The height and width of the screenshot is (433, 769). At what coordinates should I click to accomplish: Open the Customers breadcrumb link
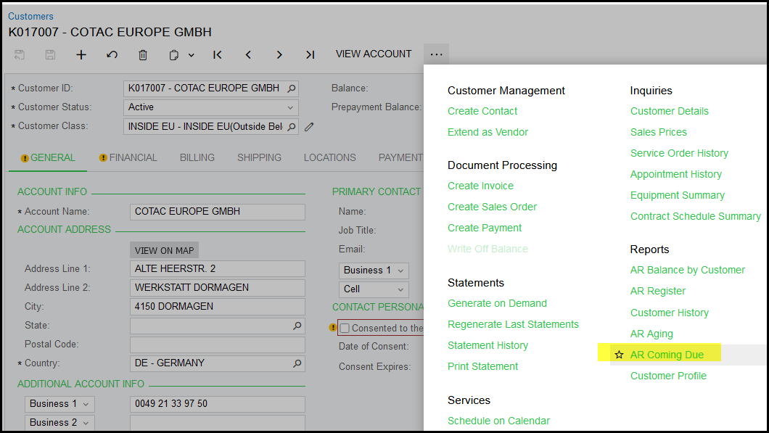(x=30, y=16)
